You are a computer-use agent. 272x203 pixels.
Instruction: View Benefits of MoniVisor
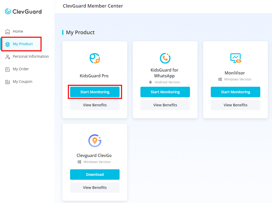pos(236,105)
